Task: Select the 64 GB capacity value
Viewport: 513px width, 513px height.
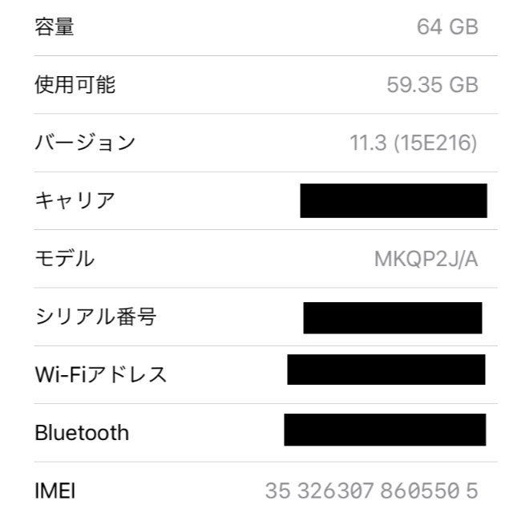Action: tap(447, 26)
